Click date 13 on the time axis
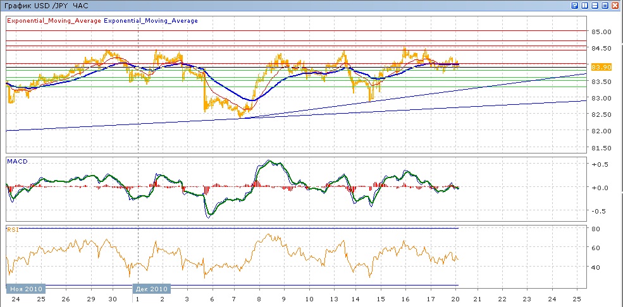623x307 pixels. [333, 299]
